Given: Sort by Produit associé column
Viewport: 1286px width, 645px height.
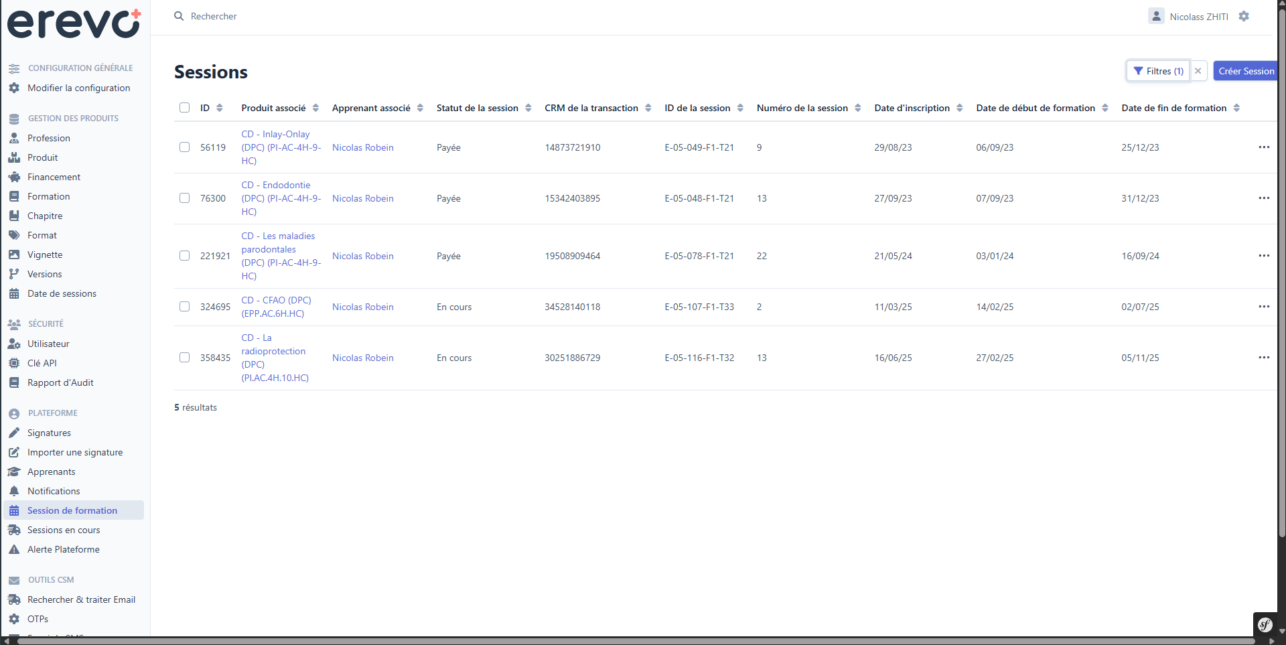Looking at the screenshot, I should tap(280, 108).
